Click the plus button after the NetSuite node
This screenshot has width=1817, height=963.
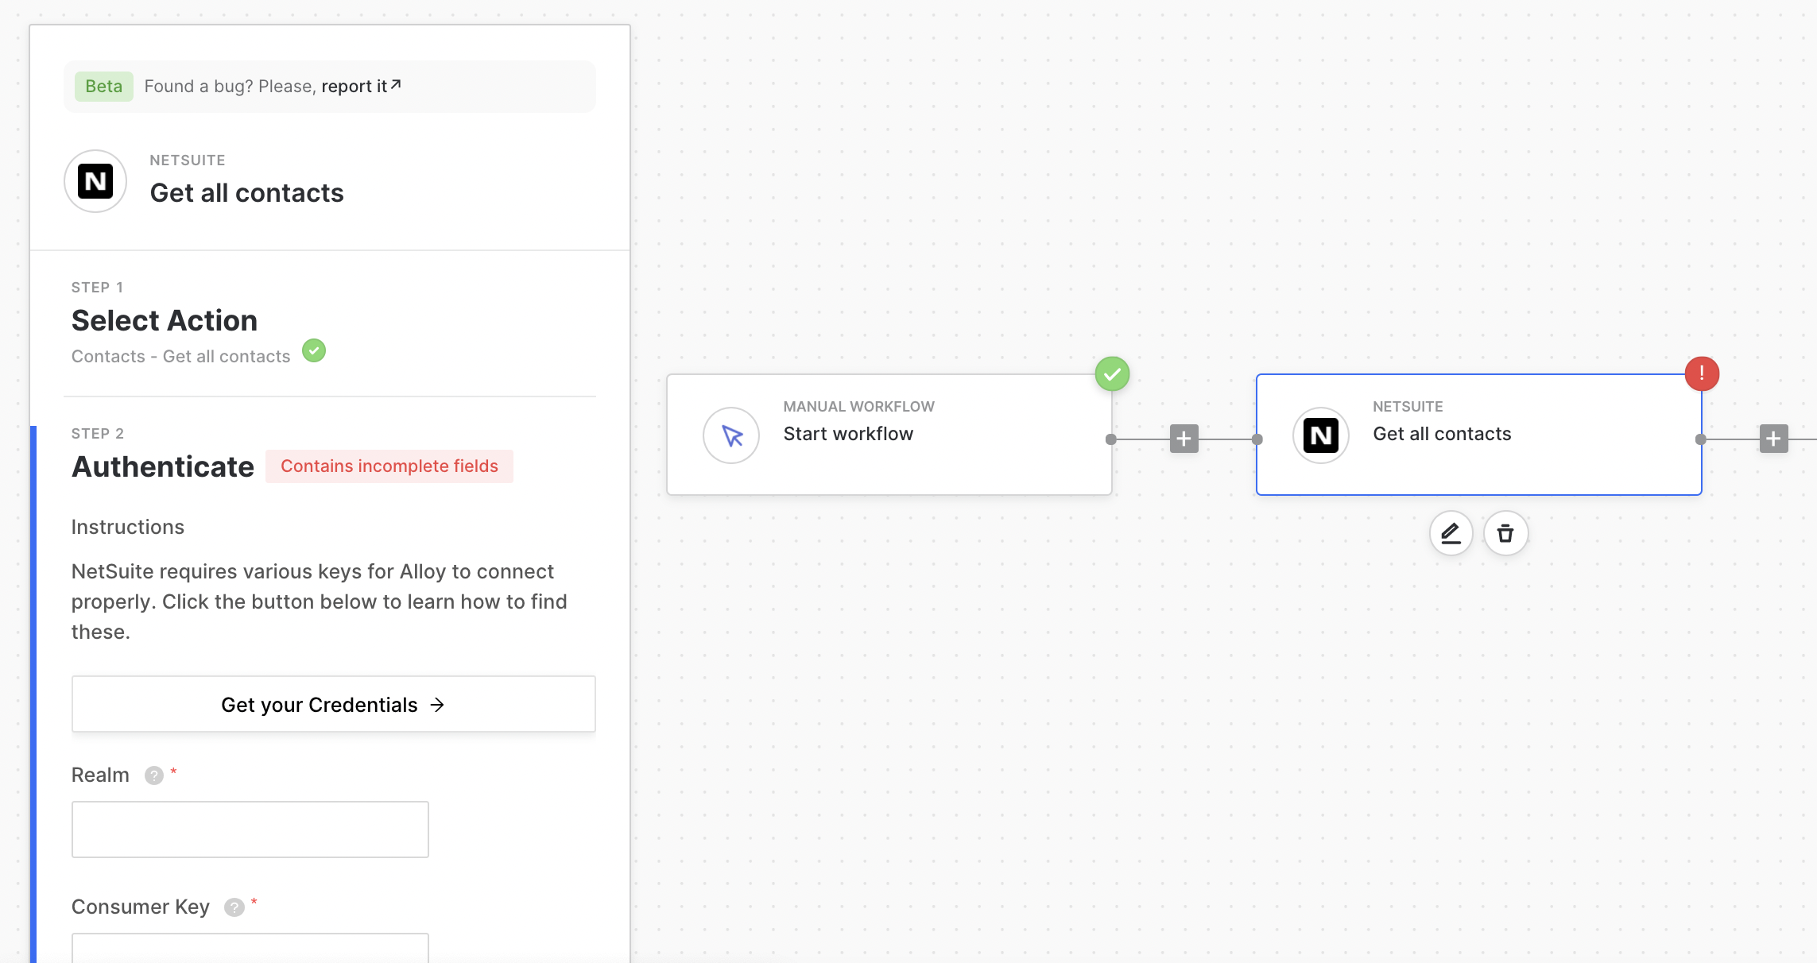(1773, 439)
